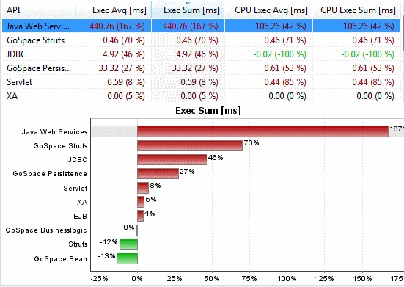Select the Java Web Services table row

(202, 26)
